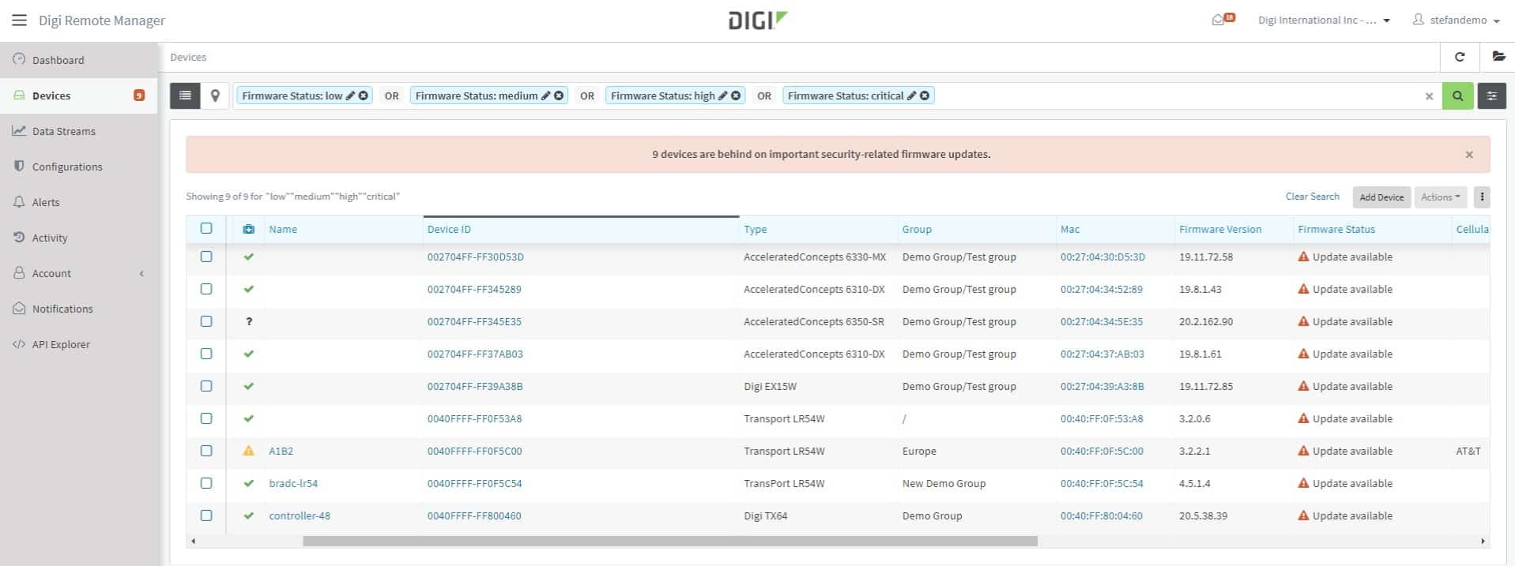Check the box for 0040FFFF-FF0F53A8
Viewport: 1515px width, 566px height.
pyautogui.click(x=206, y=418)
